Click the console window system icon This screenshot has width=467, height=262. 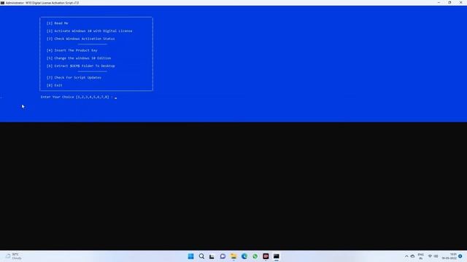[2, 3]
